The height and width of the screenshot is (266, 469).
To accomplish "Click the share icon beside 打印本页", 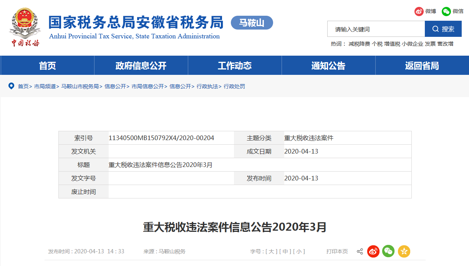I will tap(360, 251).
